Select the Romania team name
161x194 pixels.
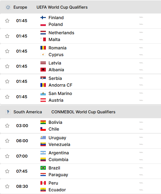click(x=57, y=48)
